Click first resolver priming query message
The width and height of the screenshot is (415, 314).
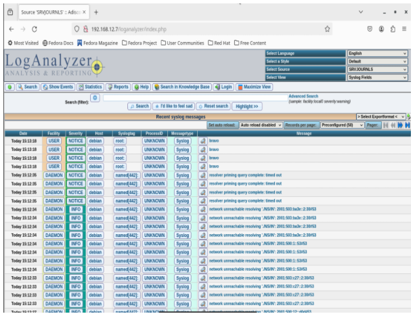(245, 175)
